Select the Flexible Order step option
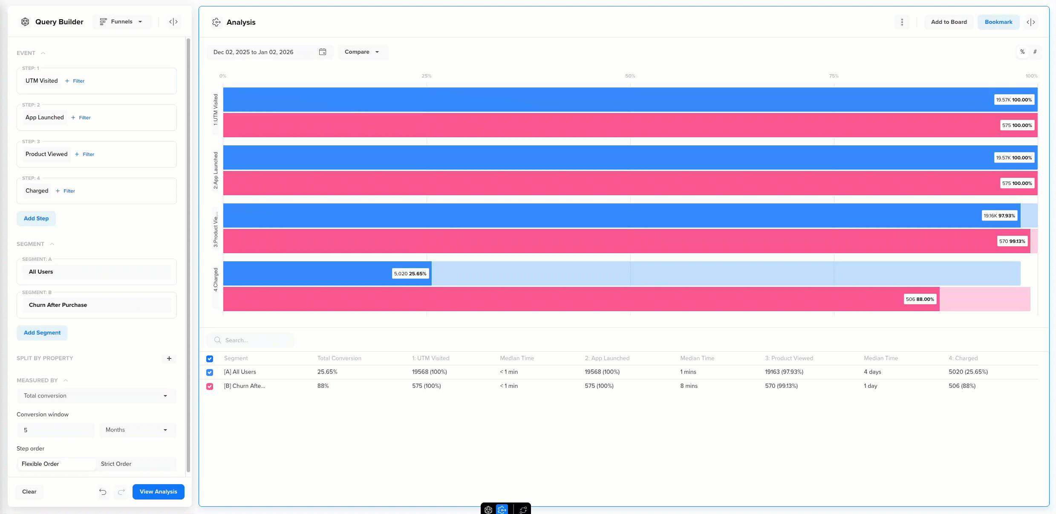 click(40, 464)
